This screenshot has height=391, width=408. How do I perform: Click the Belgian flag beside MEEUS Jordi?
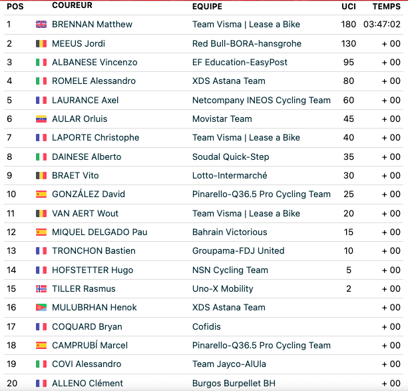coord(41,43)
